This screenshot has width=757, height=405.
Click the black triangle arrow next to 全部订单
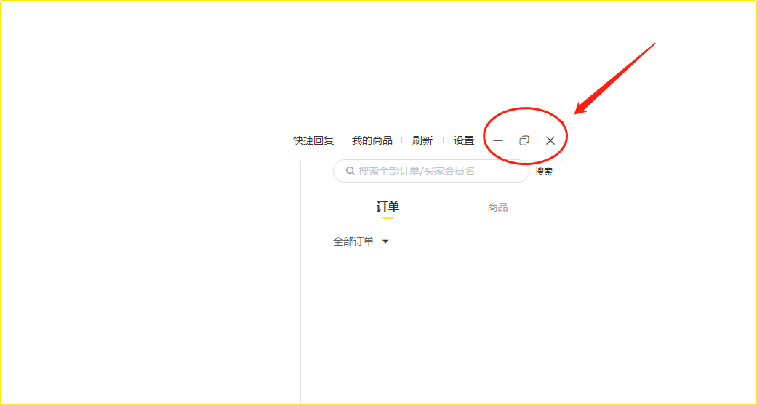pyautogui.click(x=385, y=241)
